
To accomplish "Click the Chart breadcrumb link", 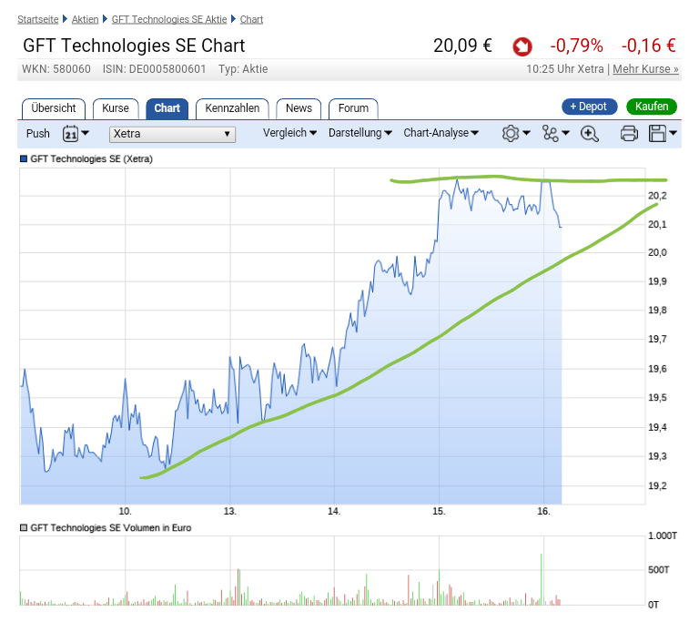I will 251,19.
